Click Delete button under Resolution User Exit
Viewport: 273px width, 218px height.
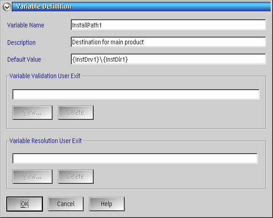click(76, 176)
